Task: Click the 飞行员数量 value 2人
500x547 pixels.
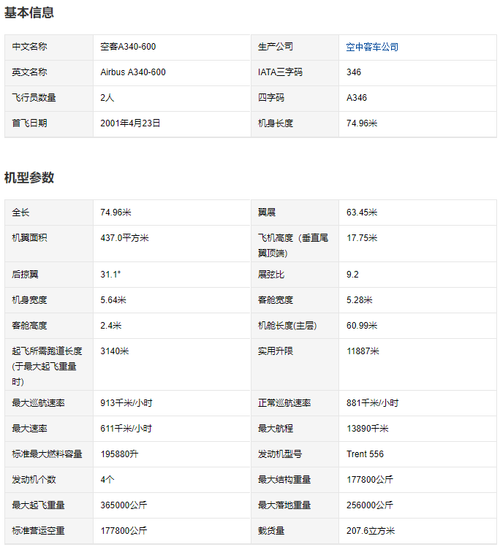Action: [x=107, y=98]
